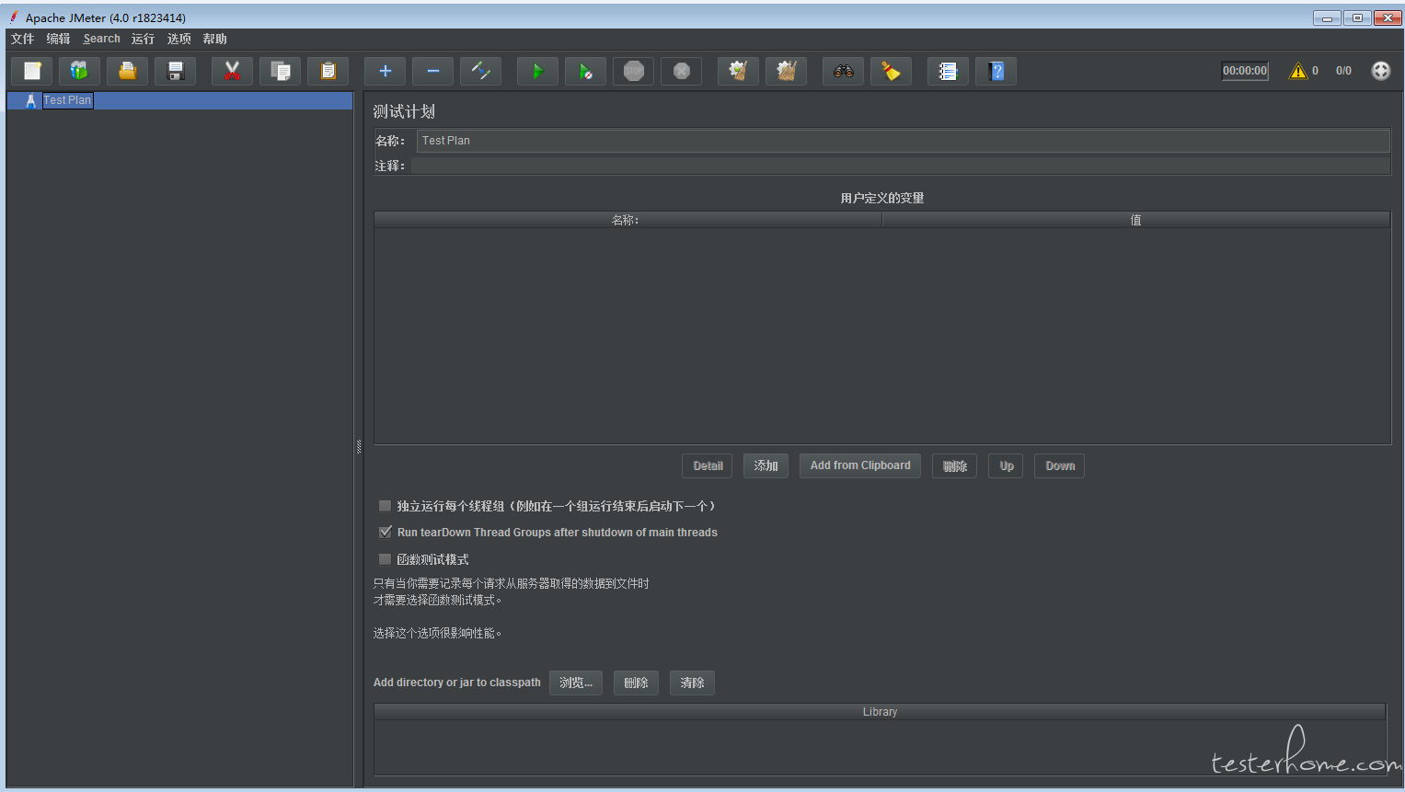
Task: Click the Cut scissors icon
Action: [232, 71]
